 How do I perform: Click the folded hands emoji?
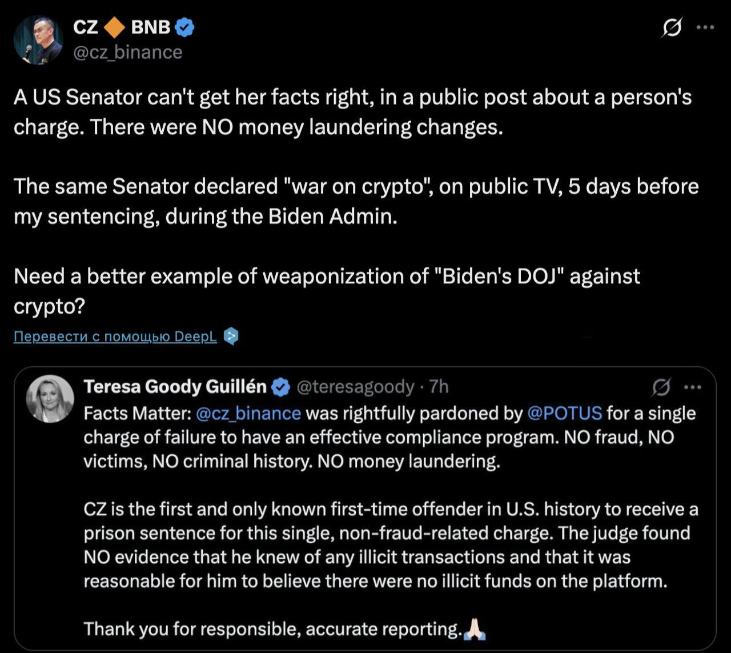(475, 629)
